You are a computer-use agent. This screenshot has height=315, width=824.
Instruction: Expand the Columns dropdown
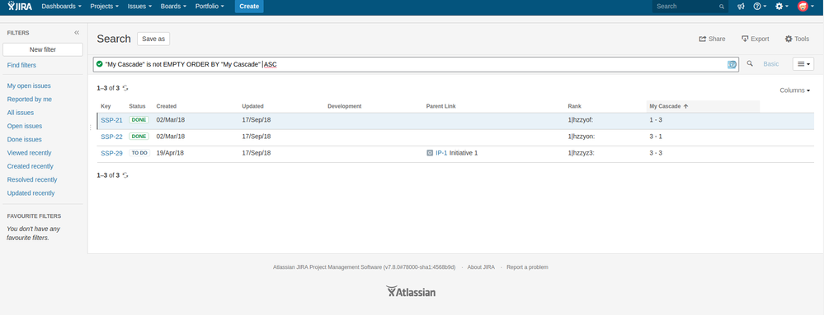[x=794, y=90]
